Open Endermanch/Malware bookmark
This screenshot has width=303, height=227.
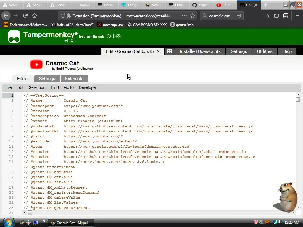pyautogui.click(x=25, y=25)
